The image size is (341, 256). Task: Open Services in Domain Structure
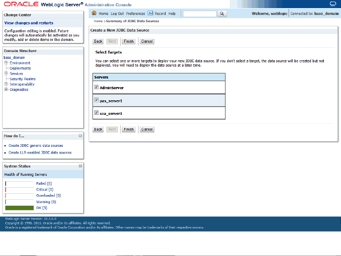(x=16, y=73)
